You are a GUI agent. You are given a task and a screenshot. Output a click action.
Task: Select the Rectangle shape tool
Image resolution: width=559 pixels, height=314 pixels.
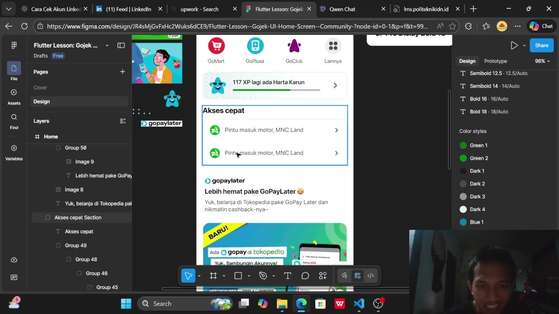pos(238,276)
